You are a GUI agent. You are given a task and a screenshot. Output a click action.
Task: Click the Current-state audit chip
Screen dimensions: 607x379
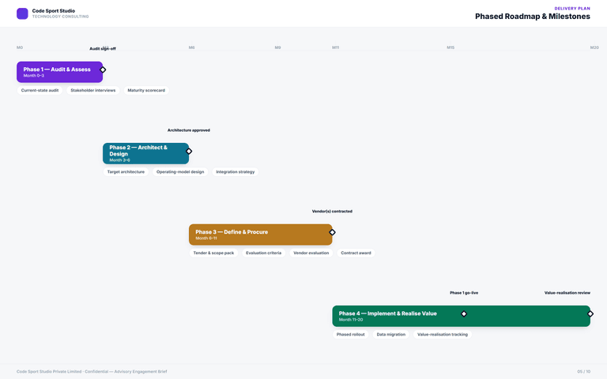click(x=40, y=91)
